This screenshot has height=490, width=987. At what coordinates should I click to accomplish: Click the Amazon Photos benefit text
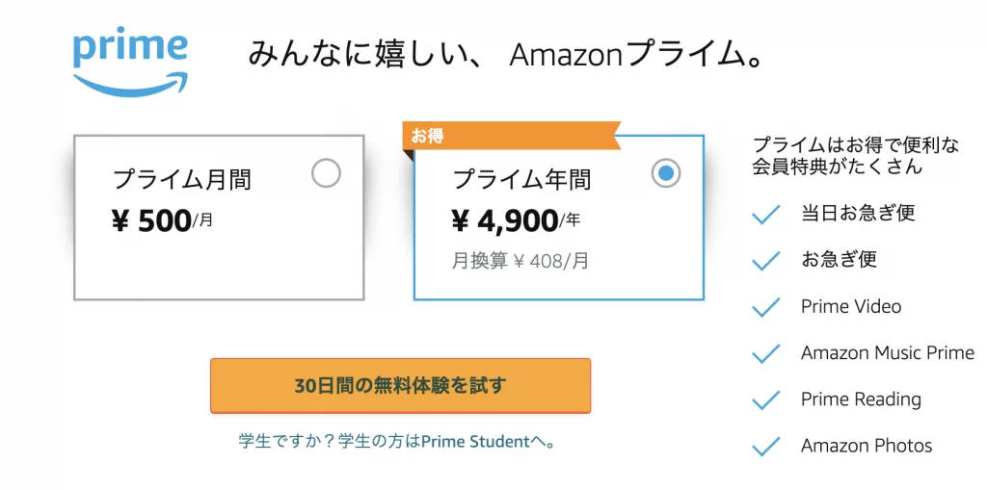[867, 446]
